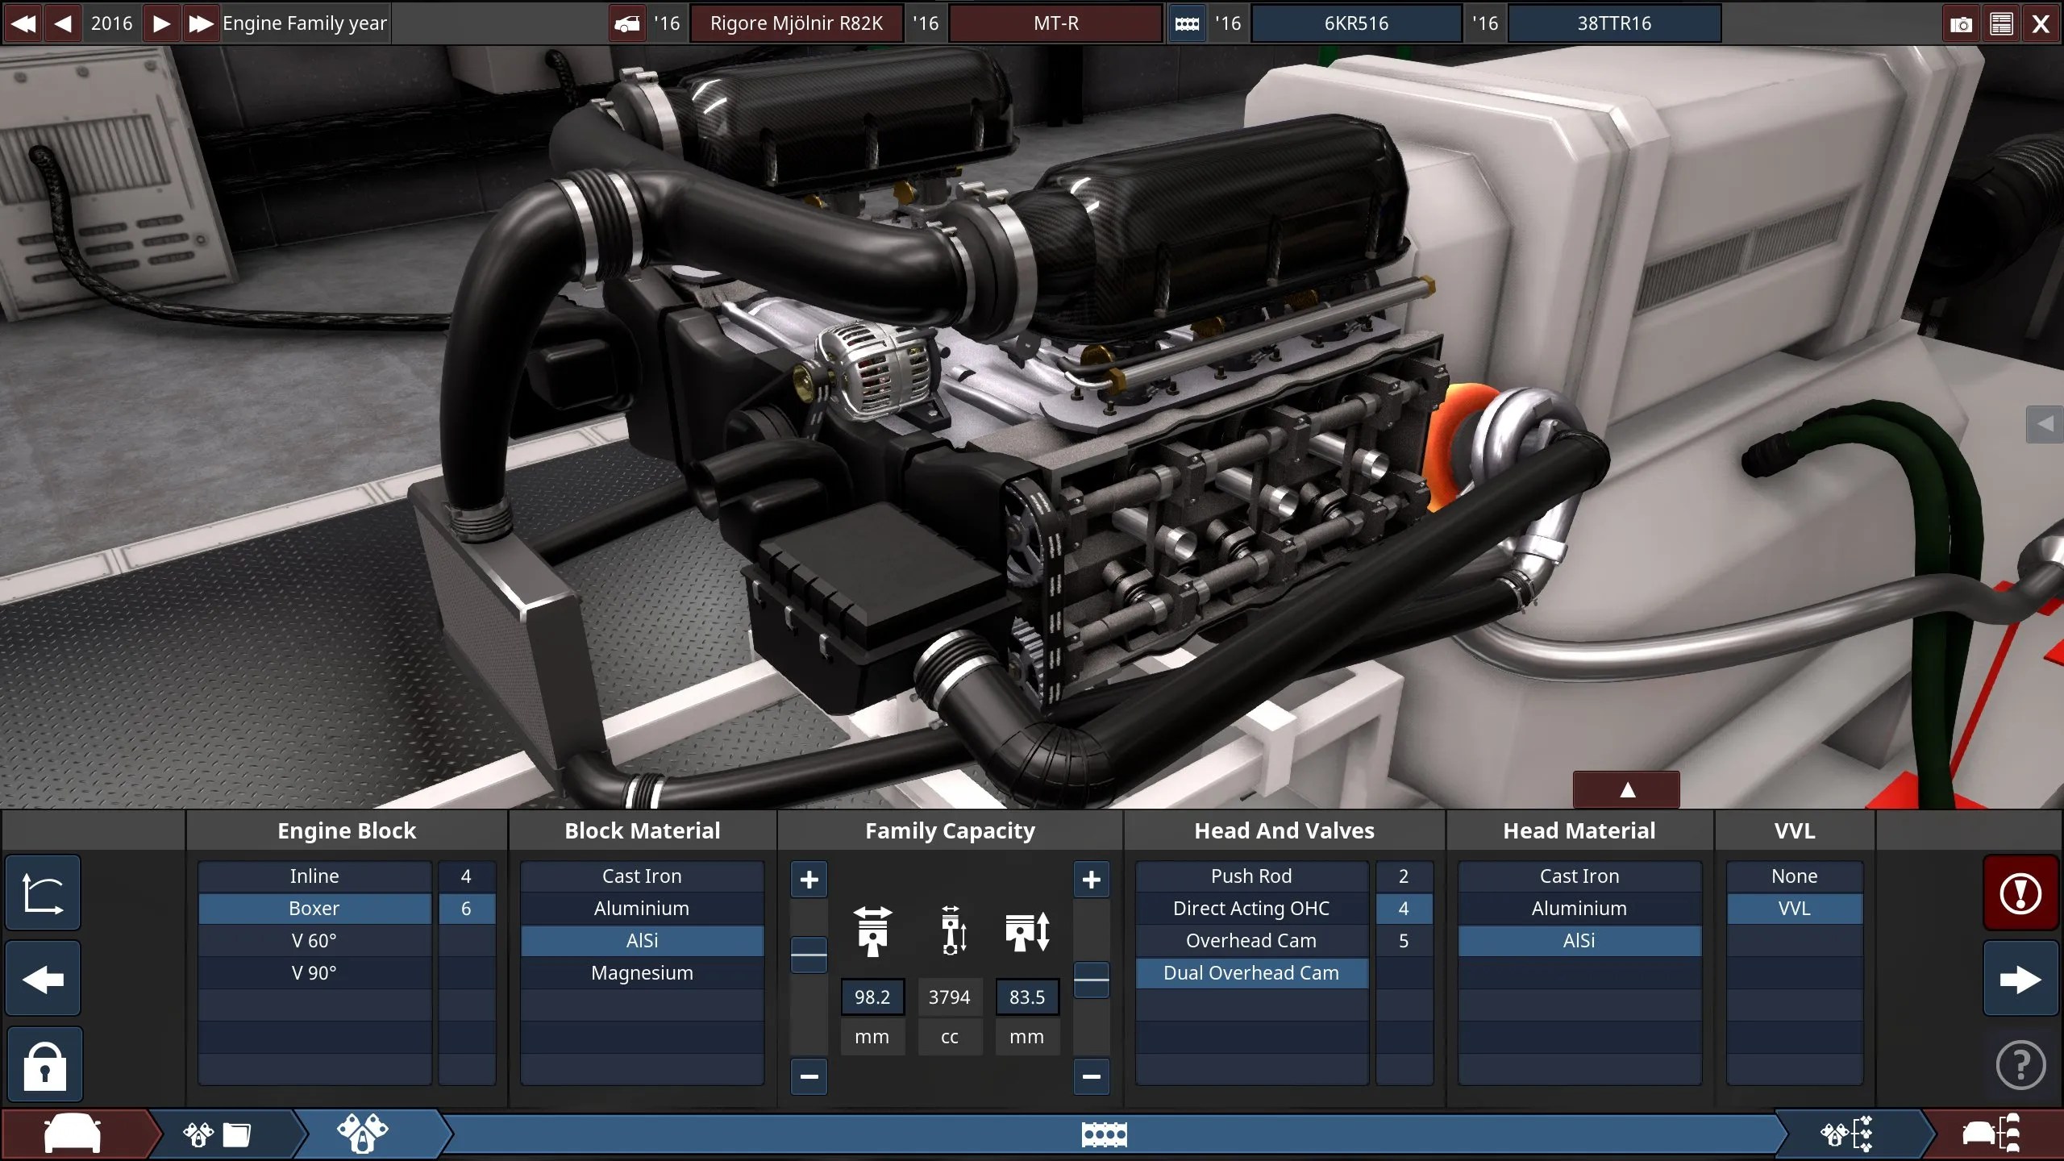Proceed to next step with the right arrow button

(x=2020, y=980)
